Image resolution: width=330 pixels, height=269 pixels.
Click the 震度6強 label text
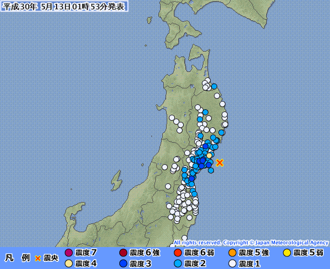coord(145,253)
